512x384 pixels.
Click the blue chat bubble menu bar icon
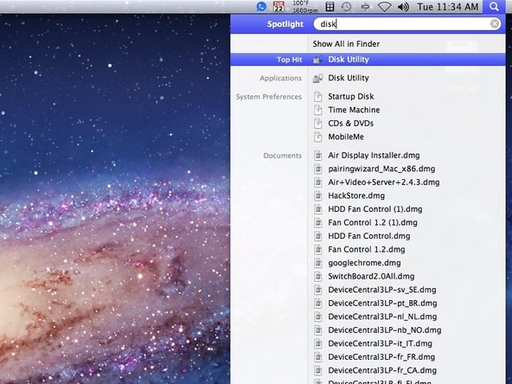click(x=261, y=7)
